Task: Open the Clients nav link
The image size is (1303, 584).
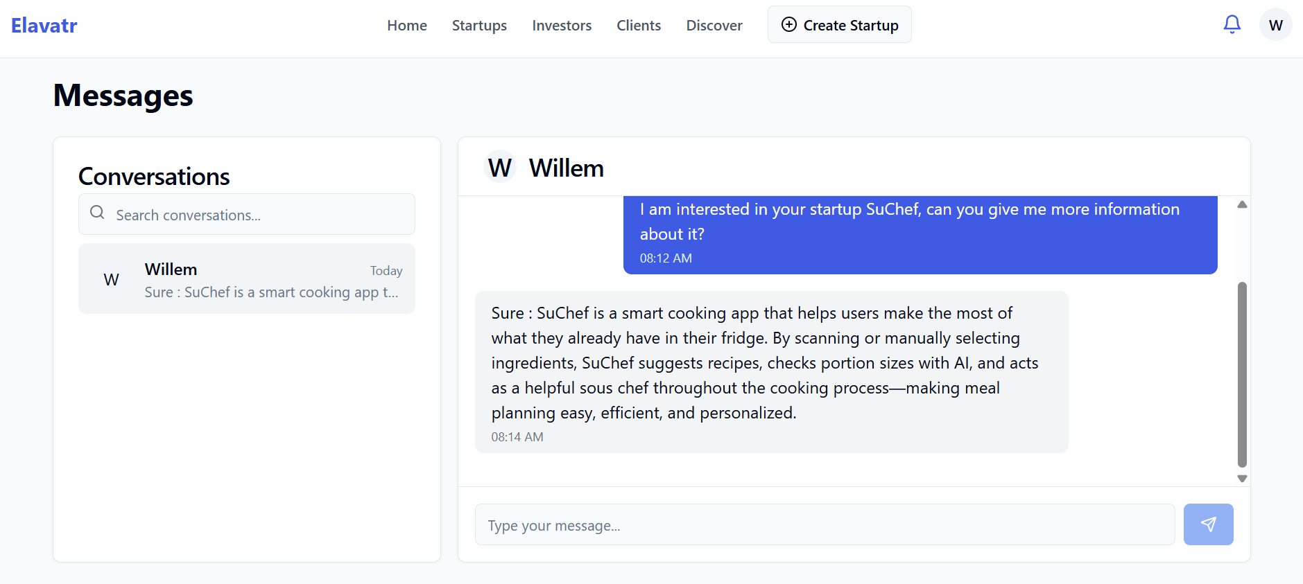Action: pyautogui.click(x=639, y=26)
